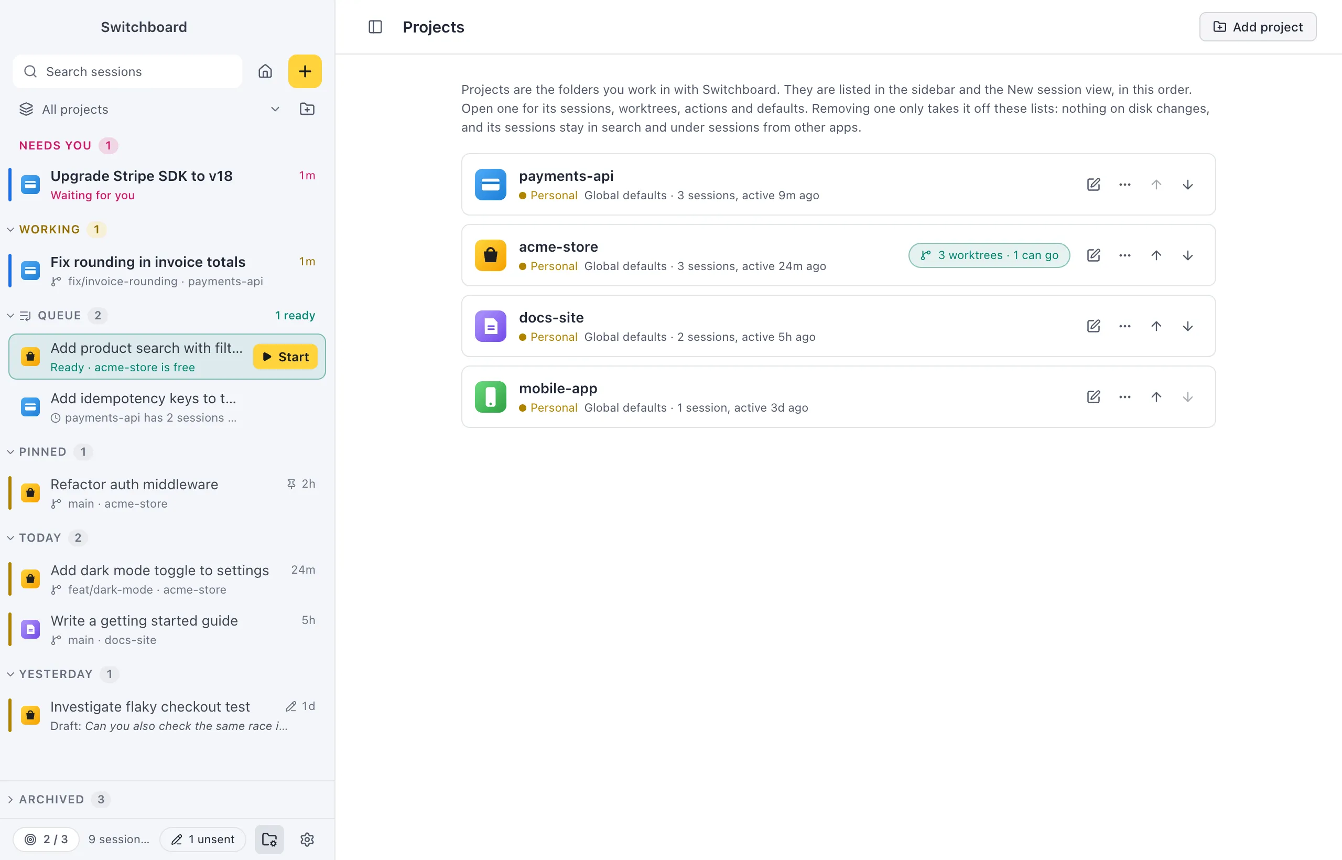This screenshot has width=1342, height=860.
Task: Move docs-site down in the list
Action: coord(1187,326)
